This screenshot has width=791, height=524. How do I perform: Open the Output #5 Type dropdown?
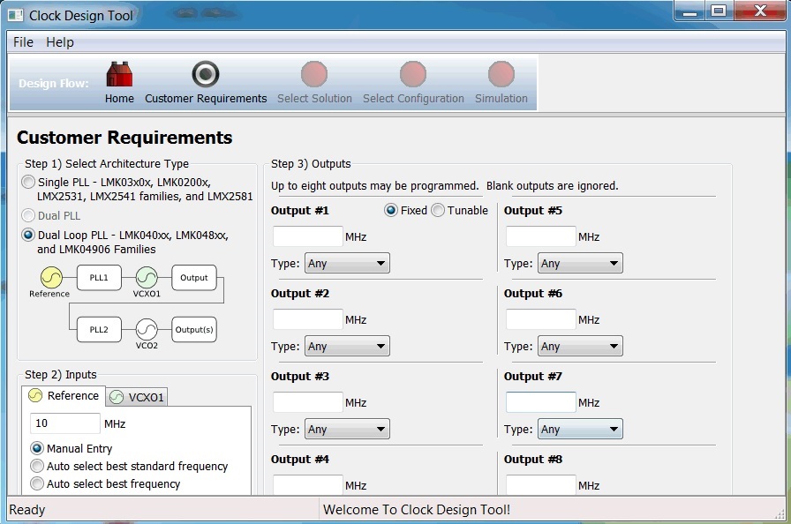[580, 263]
